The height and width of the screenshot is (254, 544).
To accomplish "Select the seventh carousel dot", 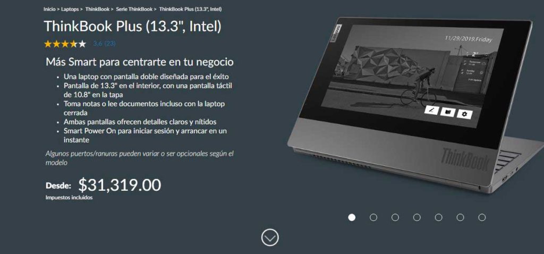I will [482, 217].
